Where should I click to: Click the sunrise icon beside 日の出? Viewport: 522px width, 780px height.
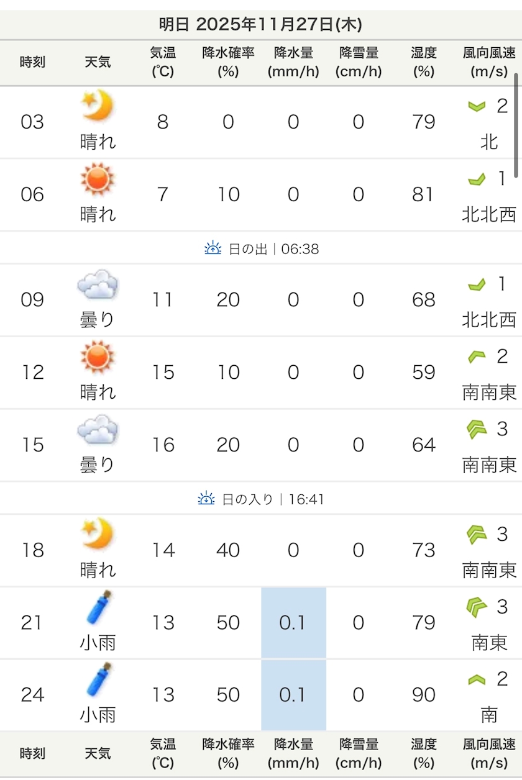[213, 249]
